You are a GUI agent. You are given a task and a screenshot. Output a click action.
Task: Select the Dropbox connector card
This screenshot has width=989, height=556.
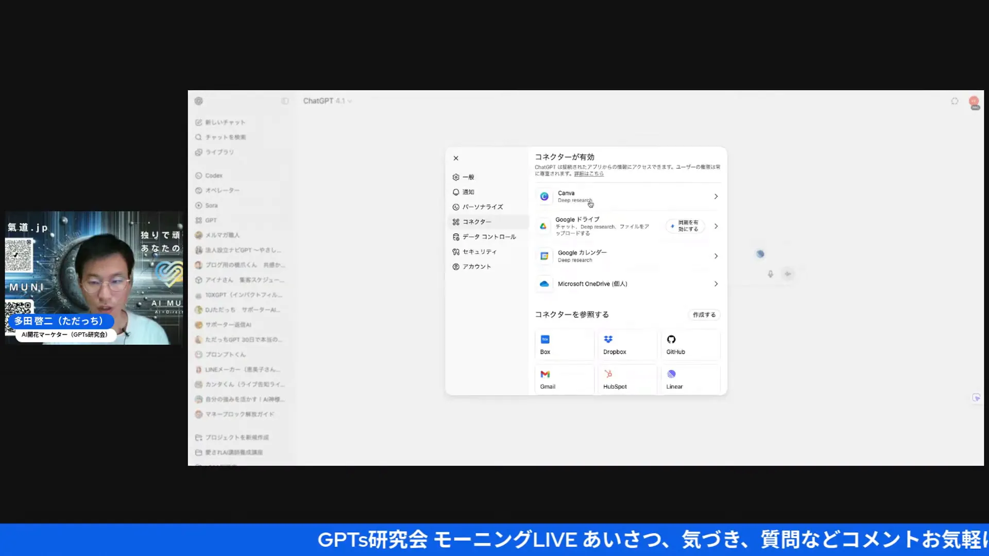pyautogui.click(x=627, y=345)
